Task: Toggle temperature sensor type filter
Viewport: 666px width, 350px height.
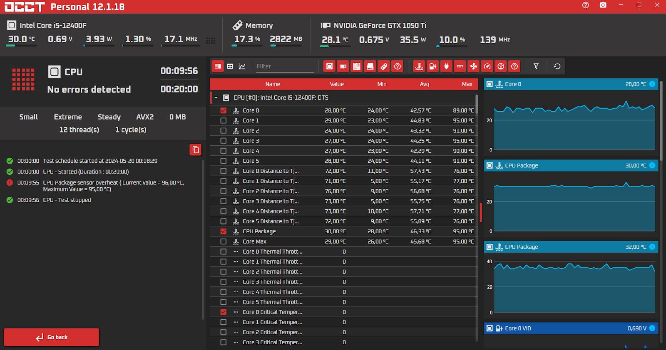Action: [x=419, y=66]
